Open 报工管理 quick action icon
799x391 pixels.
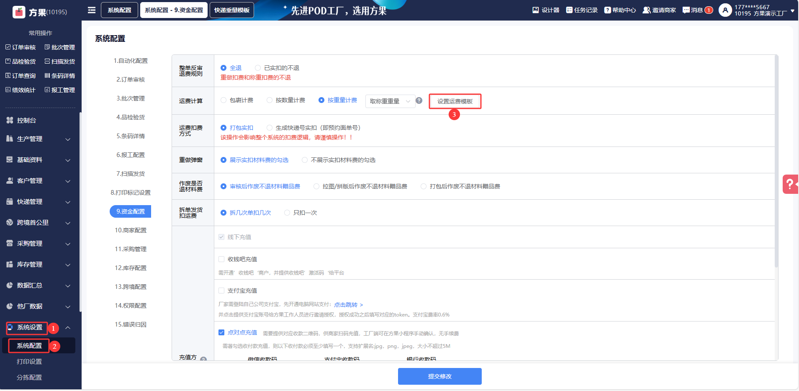coord(47,90)
